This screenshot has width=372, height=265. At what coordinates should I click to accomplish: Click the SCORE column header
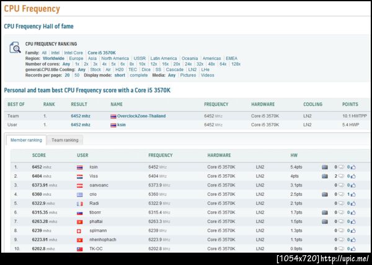coord(39,155)
